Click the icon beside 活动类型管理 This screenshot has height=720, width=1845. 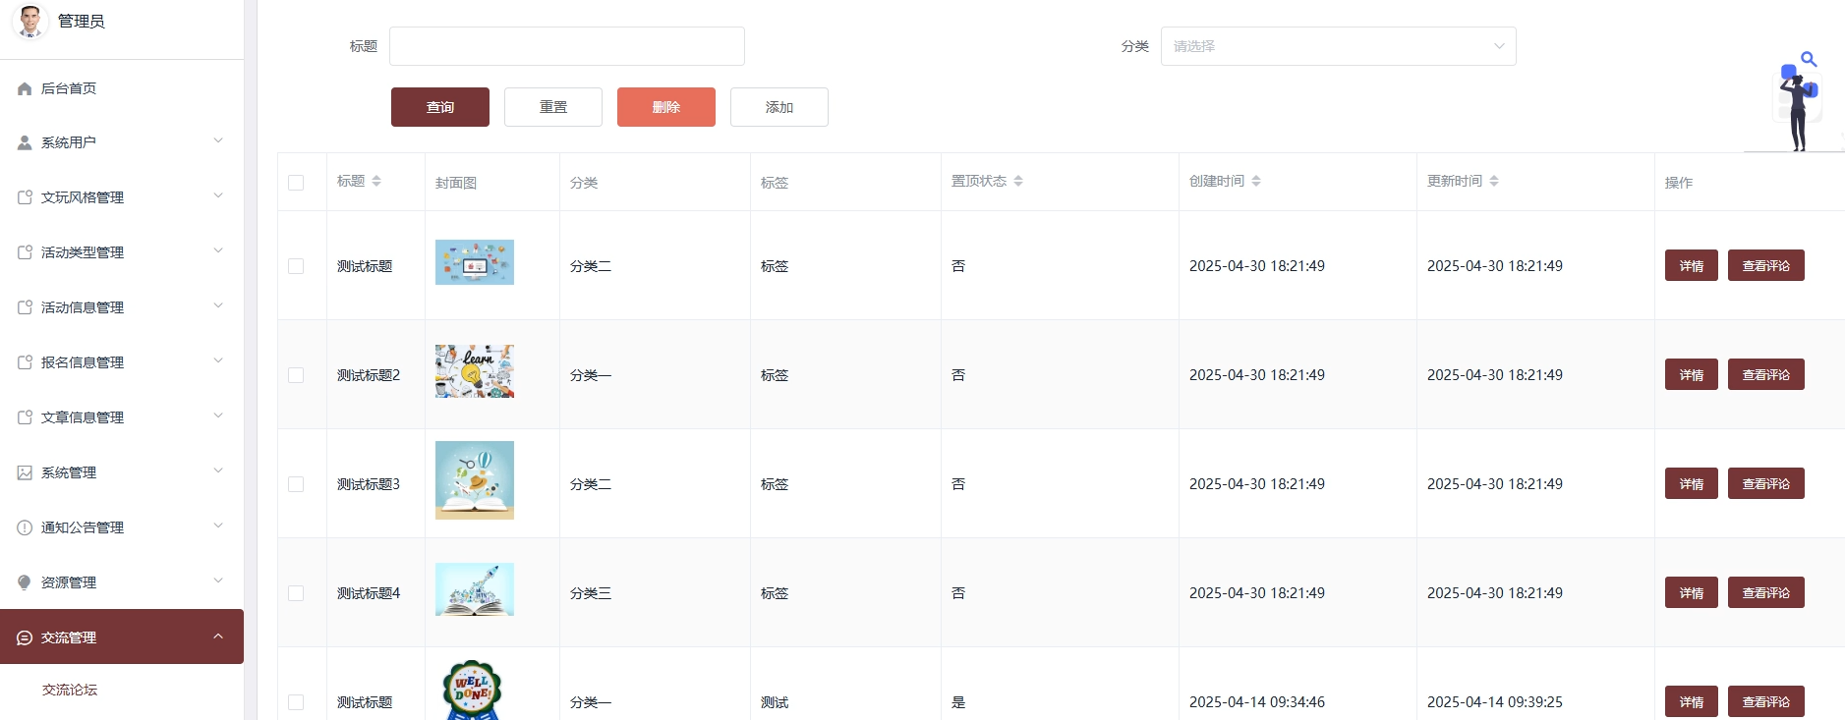[25, 252]
